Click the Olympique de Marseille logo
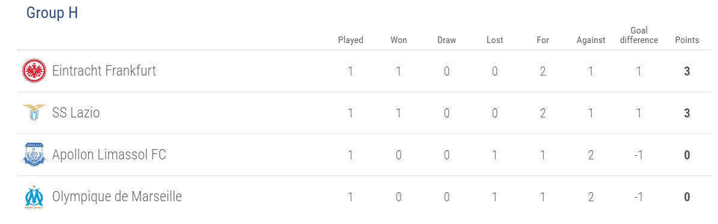 (x=34, y=197)
